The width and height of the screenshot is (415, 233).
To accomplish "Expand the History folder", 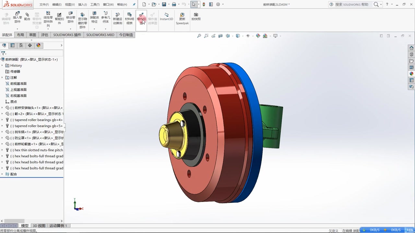I will 2,65.
